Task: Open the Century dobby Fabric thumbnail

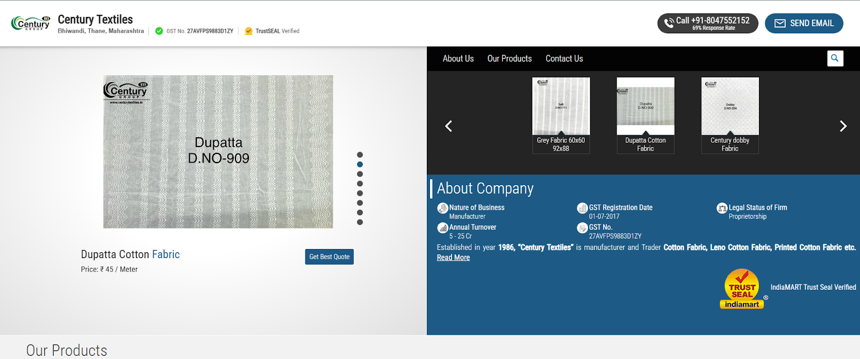Action: 730,107
